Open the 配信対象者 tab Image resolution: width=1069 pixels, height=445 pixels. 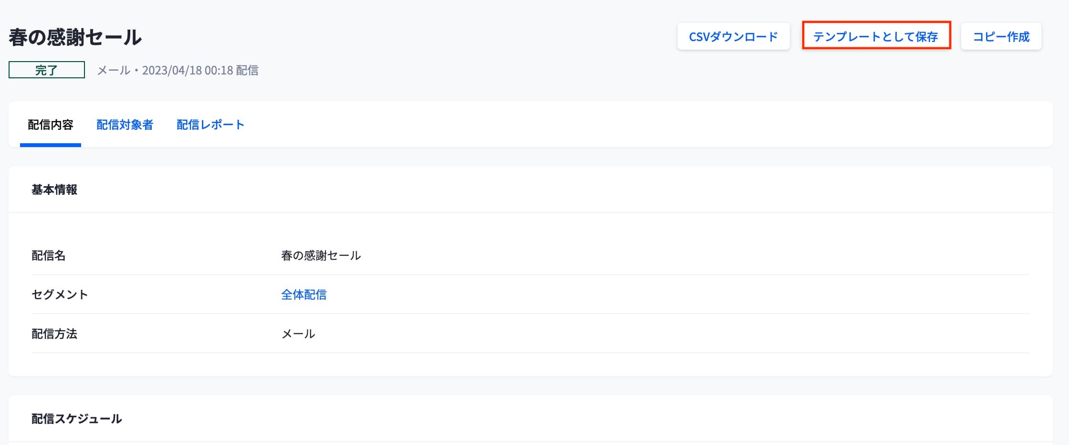pos(125,125)
